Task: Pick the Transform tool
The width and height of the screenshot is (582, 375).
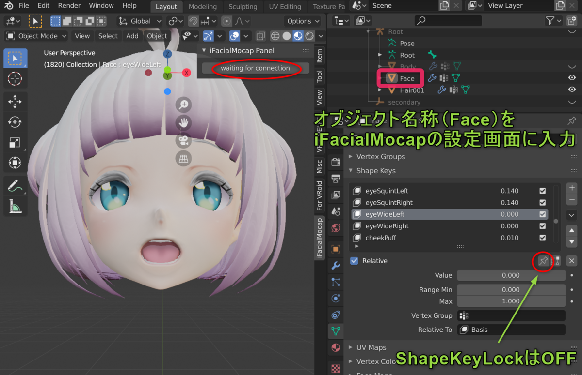Action: [x=15, y=162]
